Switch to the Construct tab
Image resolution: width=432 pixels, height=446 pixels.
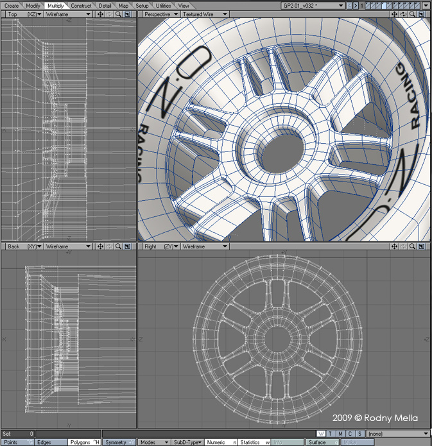(81, 6)
